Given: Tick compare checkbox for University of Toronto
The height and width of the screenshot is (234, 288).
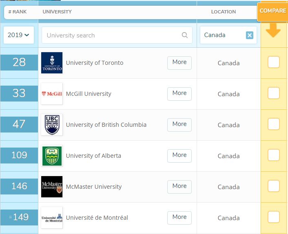Looking at the screenshot, I should (273, 62).
